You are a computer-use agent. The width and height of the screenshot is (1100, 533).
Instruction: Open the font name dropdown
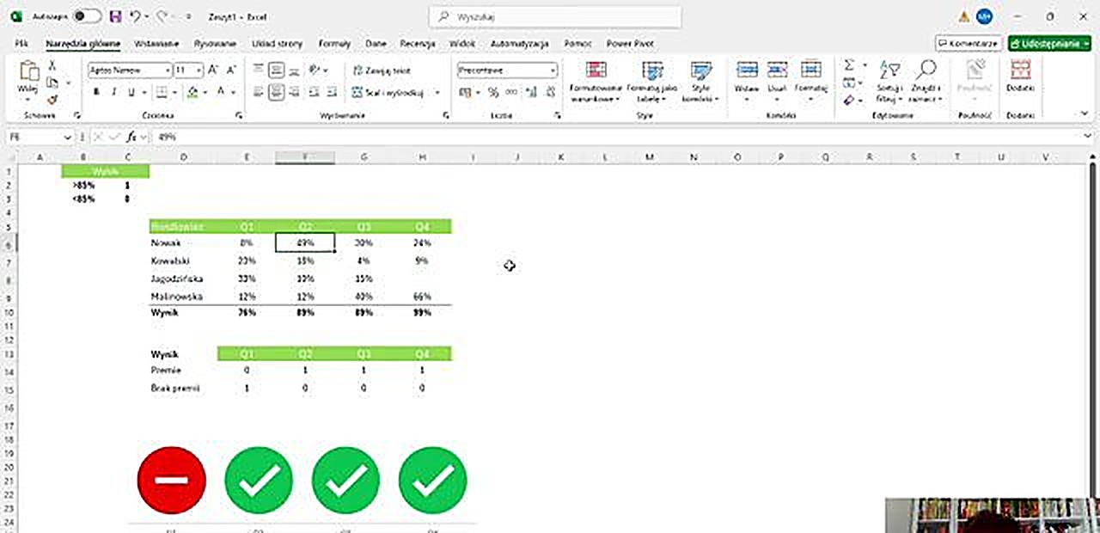pyautogui.click(x=168, y=70)
